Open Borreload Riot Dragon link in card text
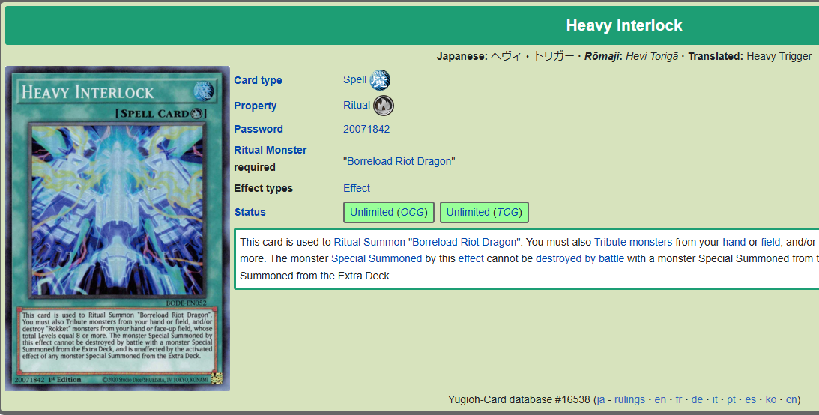This screenshot has height=415, width=819. click(x=465, y=242)
